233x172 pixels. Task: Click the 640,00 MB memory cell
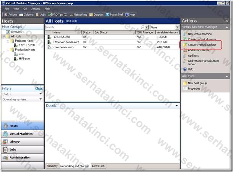163,47
